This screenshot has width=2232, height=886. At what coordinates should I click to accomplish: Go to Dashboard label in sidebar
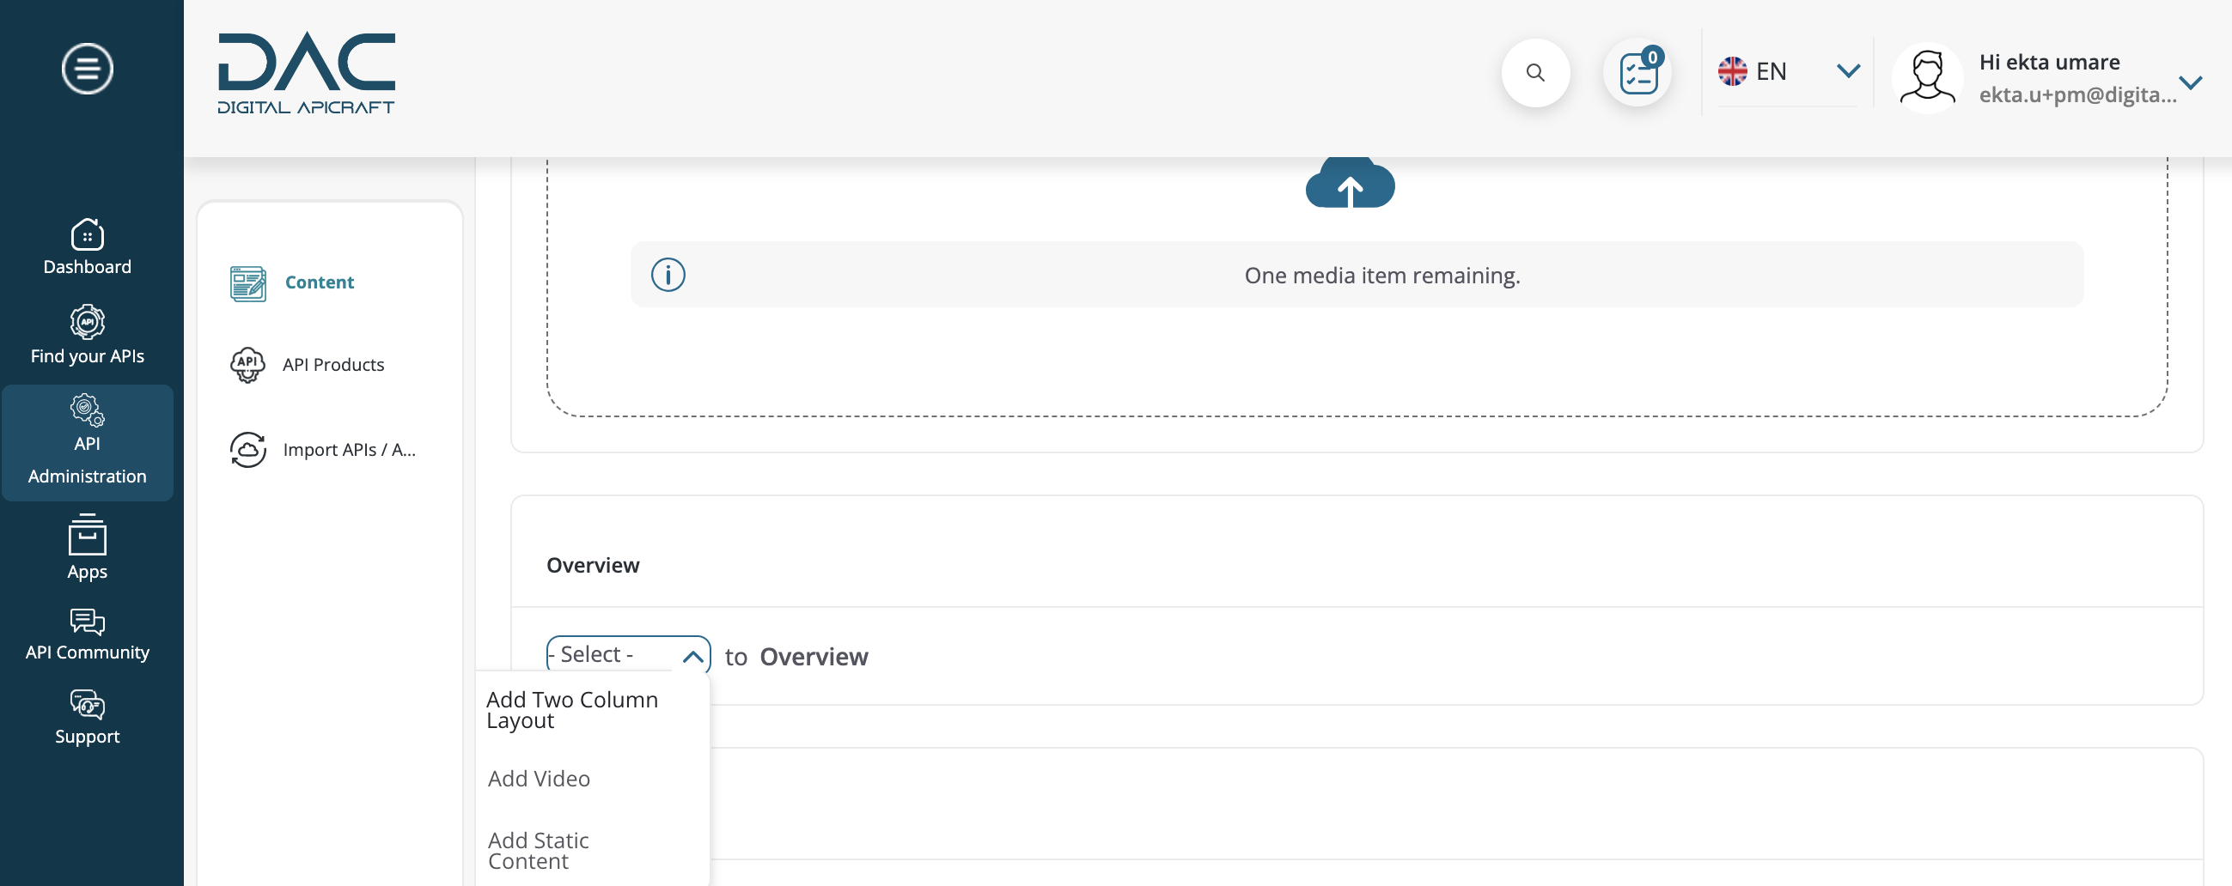pyautogui.click(x=87, y=267)
